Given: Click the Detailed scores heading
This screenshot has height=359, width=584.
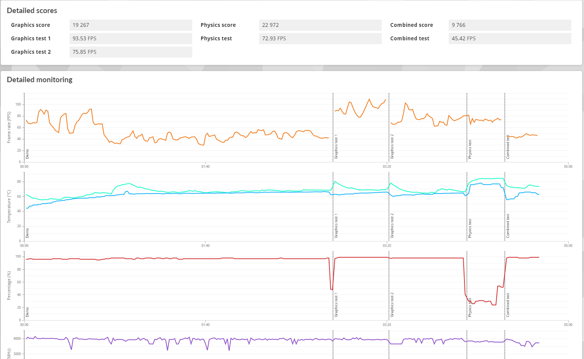Looking at the screenshot, I should click(x=32, y=11).
